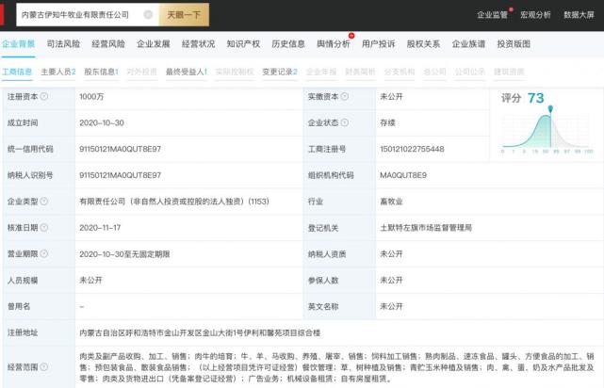Click the info icon beside 企业状态

coord(345,122)
